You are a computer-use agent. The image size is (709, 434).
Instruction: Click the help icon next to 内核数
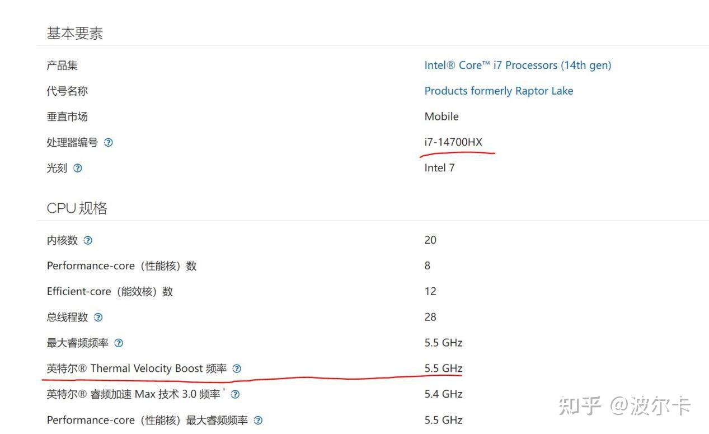(88, 240)
